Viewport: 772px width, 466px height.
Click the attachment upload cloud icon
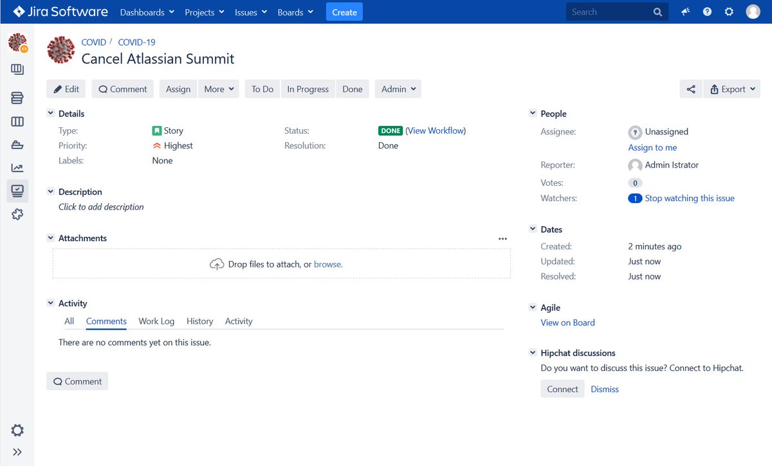217,264
